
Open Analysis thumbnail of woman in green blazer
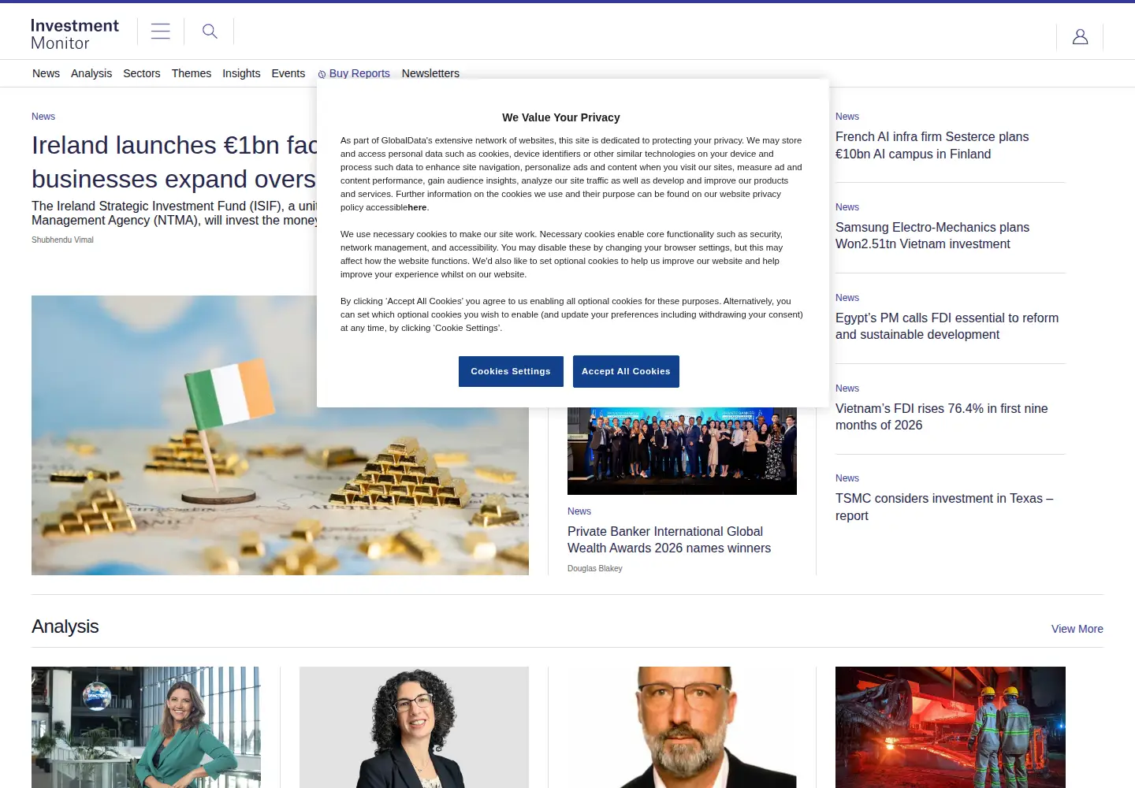click(146, 727)
